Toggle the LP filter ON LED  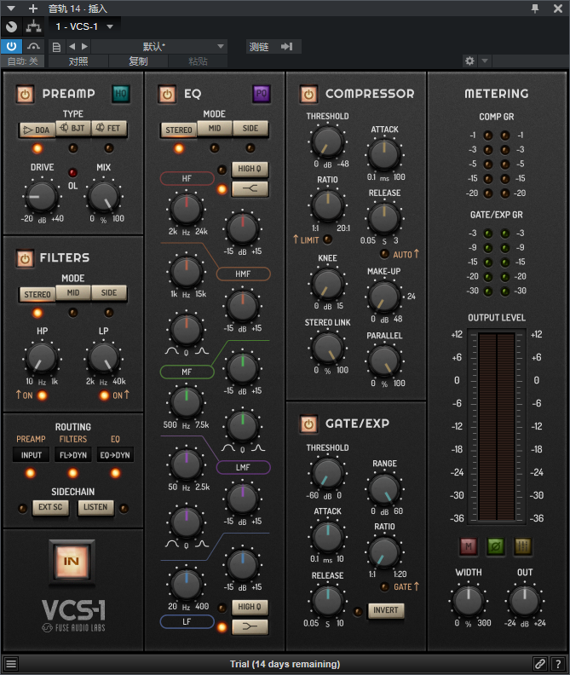click(x=104, y=395)
